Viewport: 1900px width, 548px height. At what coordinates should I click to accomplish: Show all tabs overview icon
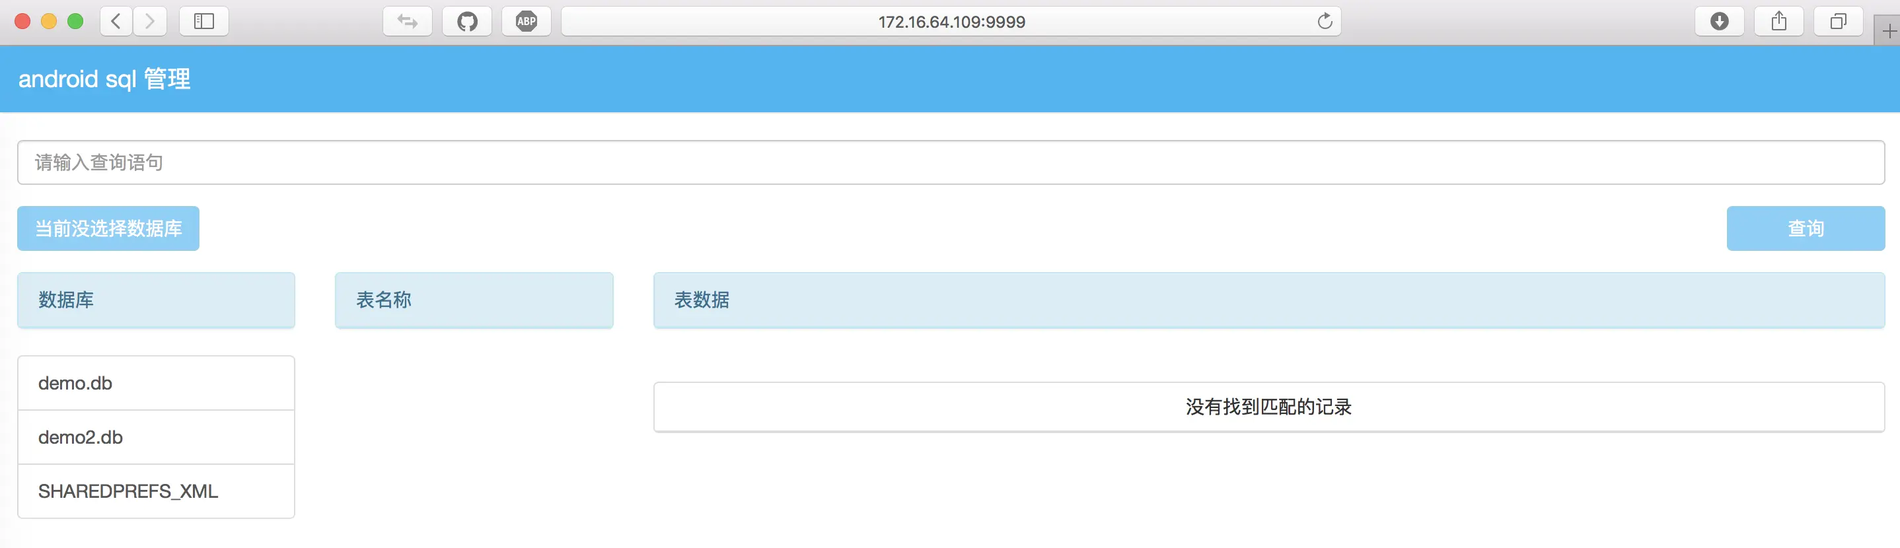(x=1838, y=21)
